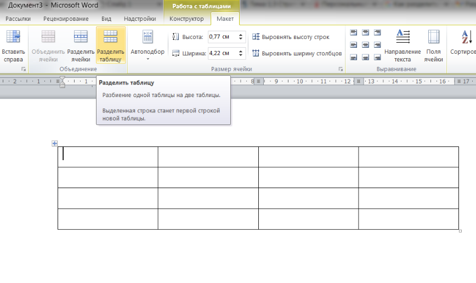The image size is (476, 283).
Task: Increase column width with up stepper arrow
Action: [241, 51]
